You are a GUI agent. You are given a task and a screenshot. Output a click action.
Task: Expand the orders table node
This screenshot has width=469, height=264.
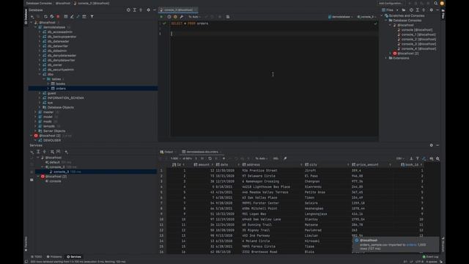(x=48, y=89)
